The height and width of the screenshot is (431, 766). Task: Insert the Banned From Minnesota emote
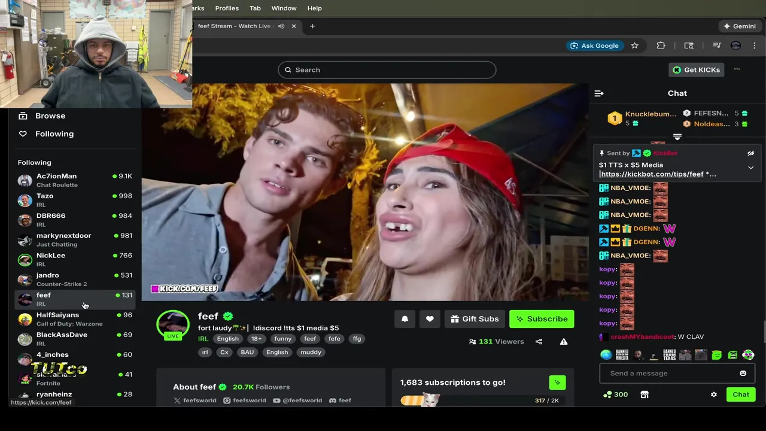pyautogui.click(x=622, y=355)
